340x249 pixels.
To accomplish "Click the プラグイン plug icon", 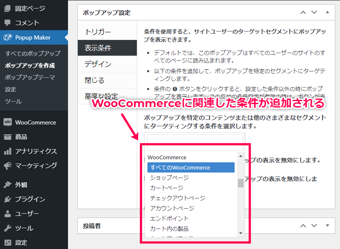I will coord(8,199).
